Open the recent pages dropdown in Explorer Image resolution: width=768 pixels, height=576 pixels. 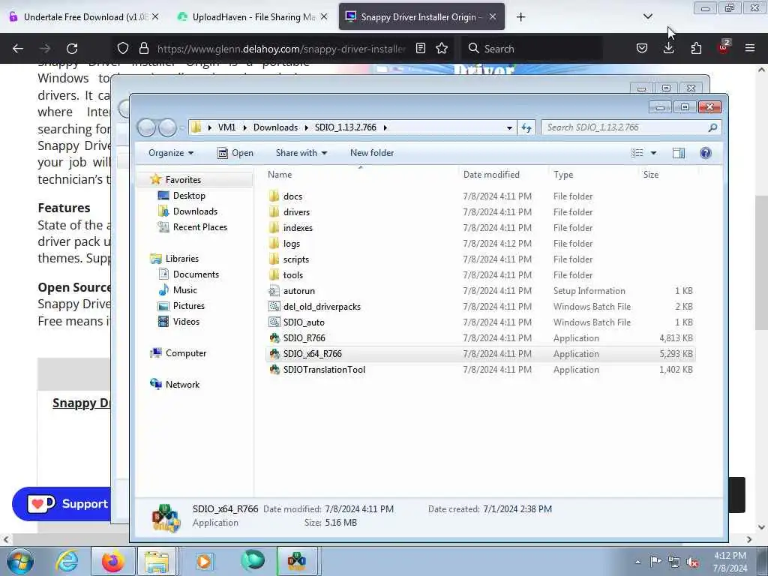[x=181, y=128]
